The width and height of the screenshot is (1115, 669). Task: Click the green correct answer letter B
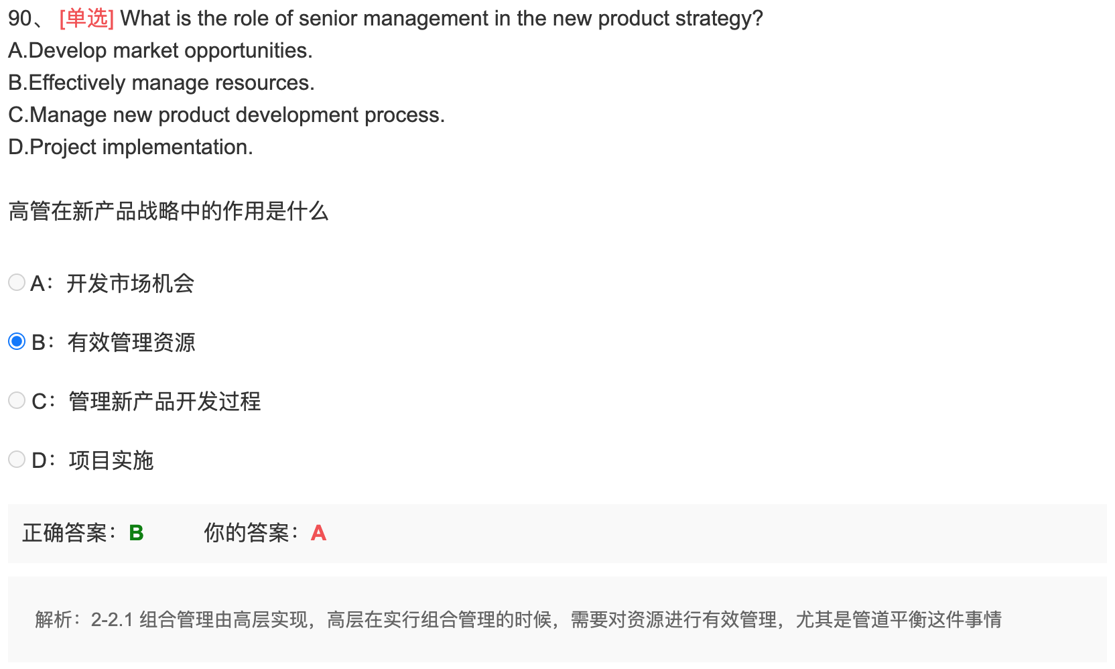136,533
